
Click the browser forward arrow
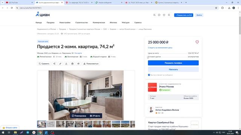7,8
